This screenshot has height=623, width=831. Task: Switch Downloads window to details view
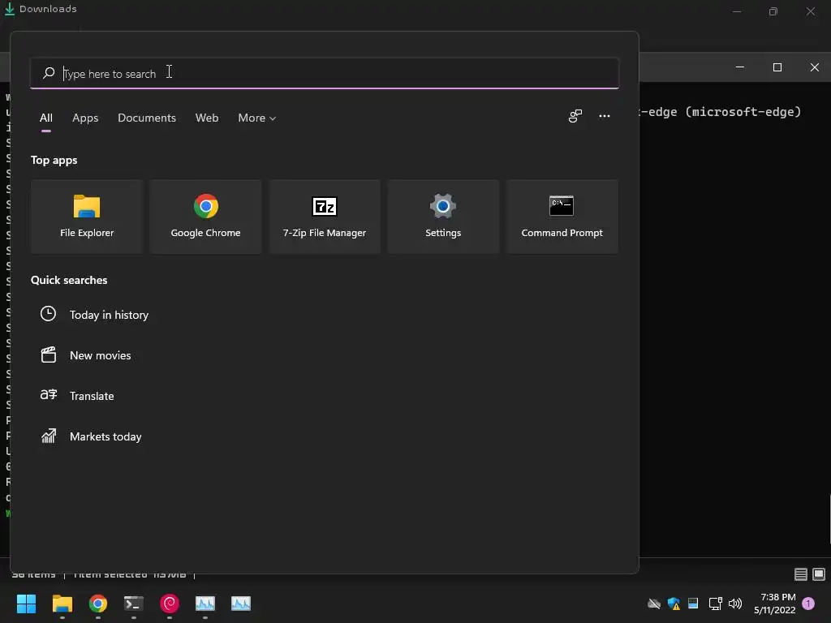pyautogui.click(x=801, y=574)
